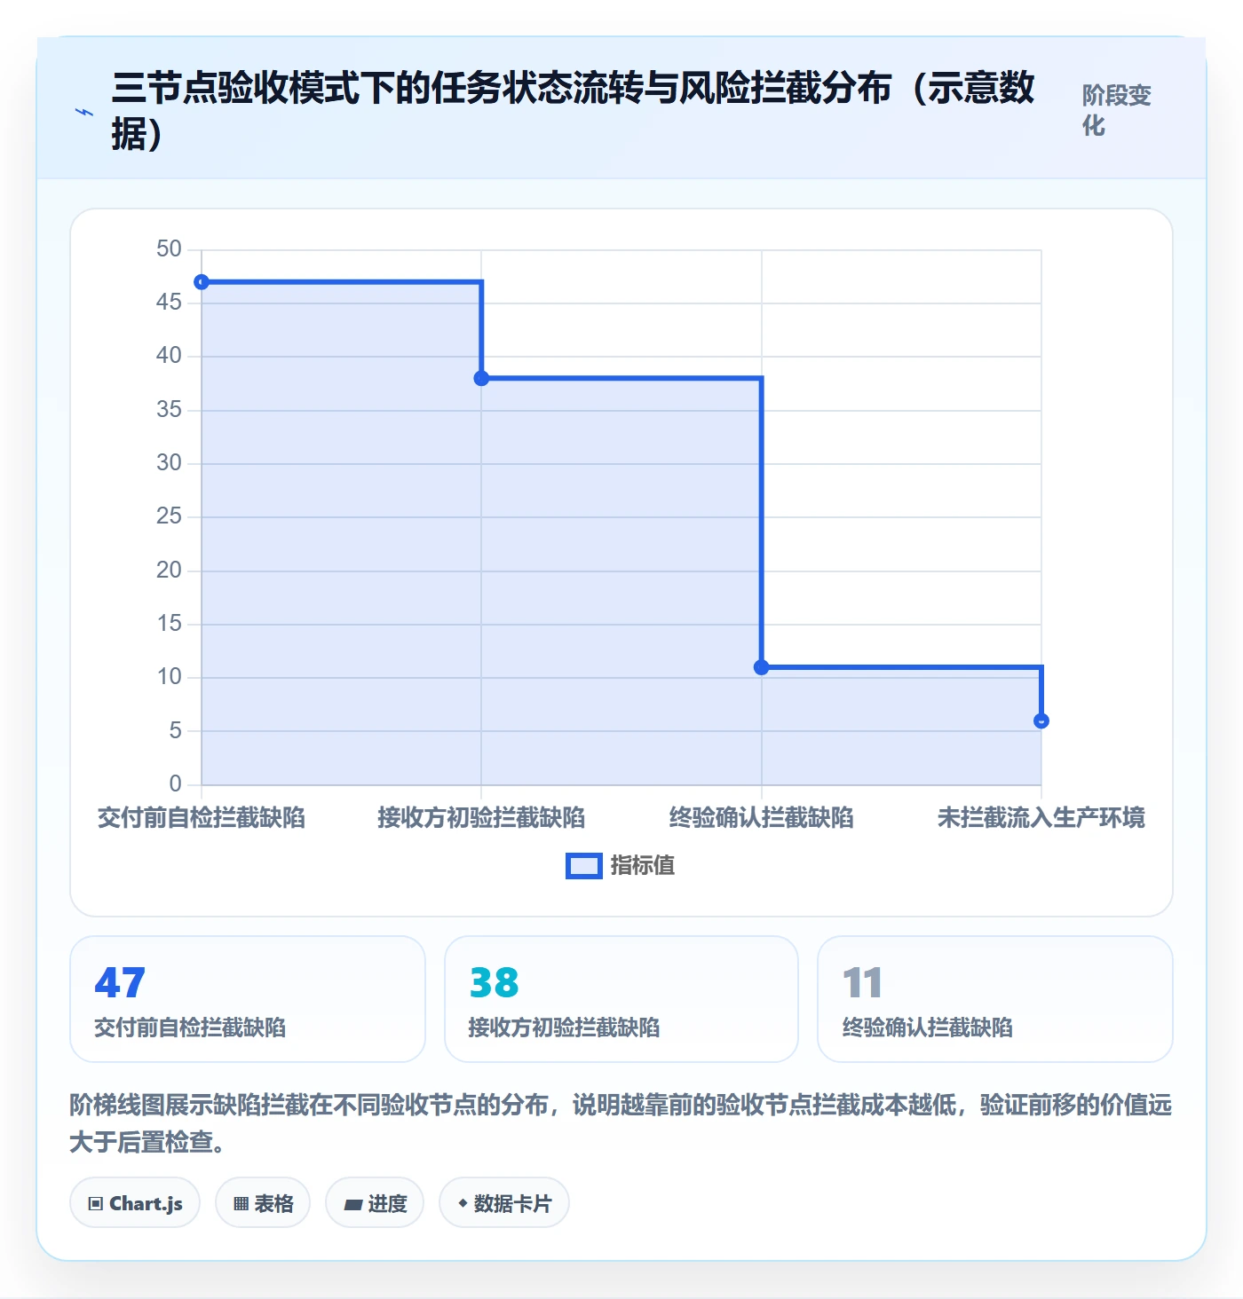This screenshot has height=1299, width=1243.
Task: Open the 47 交付前自检拦截缺陷 stat card
Action: 248,999
